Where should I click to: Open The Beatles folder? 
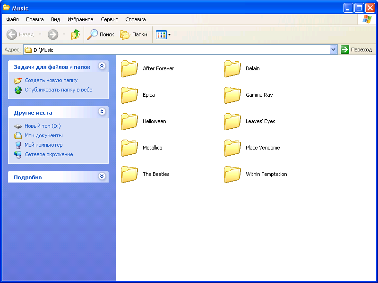click(x=129, y=174)
